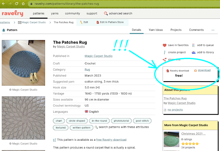220x151 pixels.
Task: Click the Pattern section icon
Action: pos(4,30)
